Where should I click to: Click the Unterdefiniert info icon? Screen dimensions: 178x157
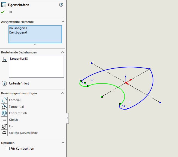pyautogui.click(x=4, y=83)
